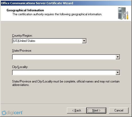Return with the Back button
132x117 pixels.
[77, 110]
